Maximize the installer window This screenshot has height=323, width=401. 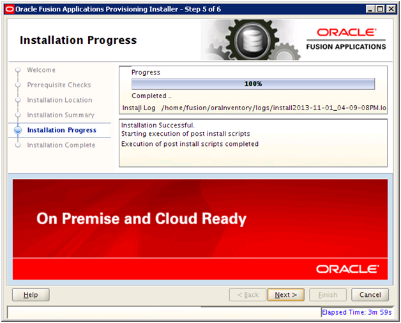coord(381,10)
